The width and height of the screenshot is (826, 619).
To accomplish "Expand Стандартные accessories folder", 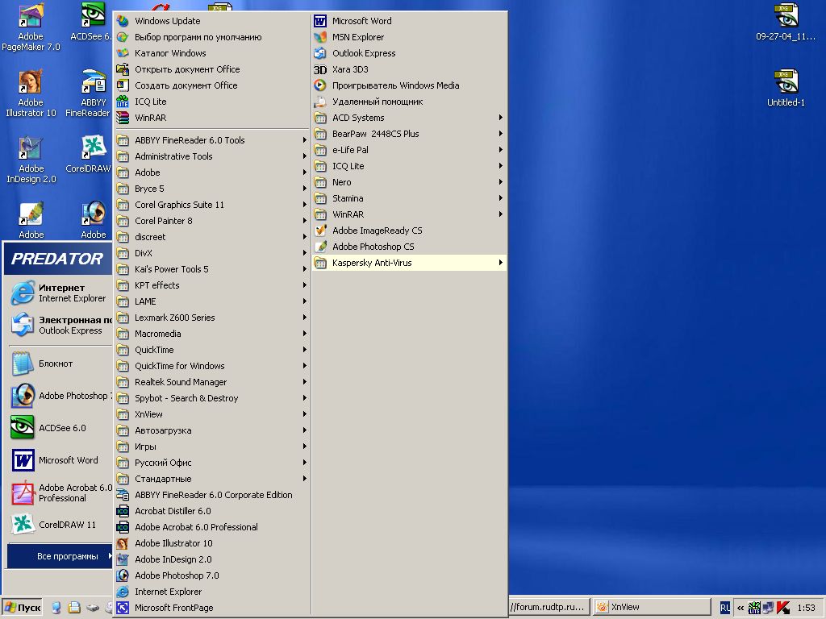I will 212,479.
